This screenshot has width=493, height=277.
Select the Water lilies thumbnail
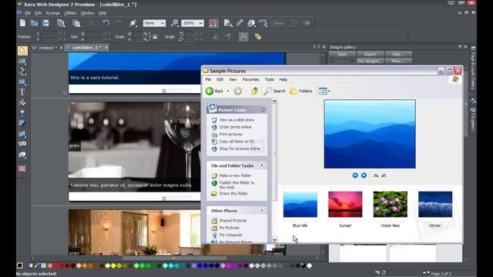coord(391,204)
